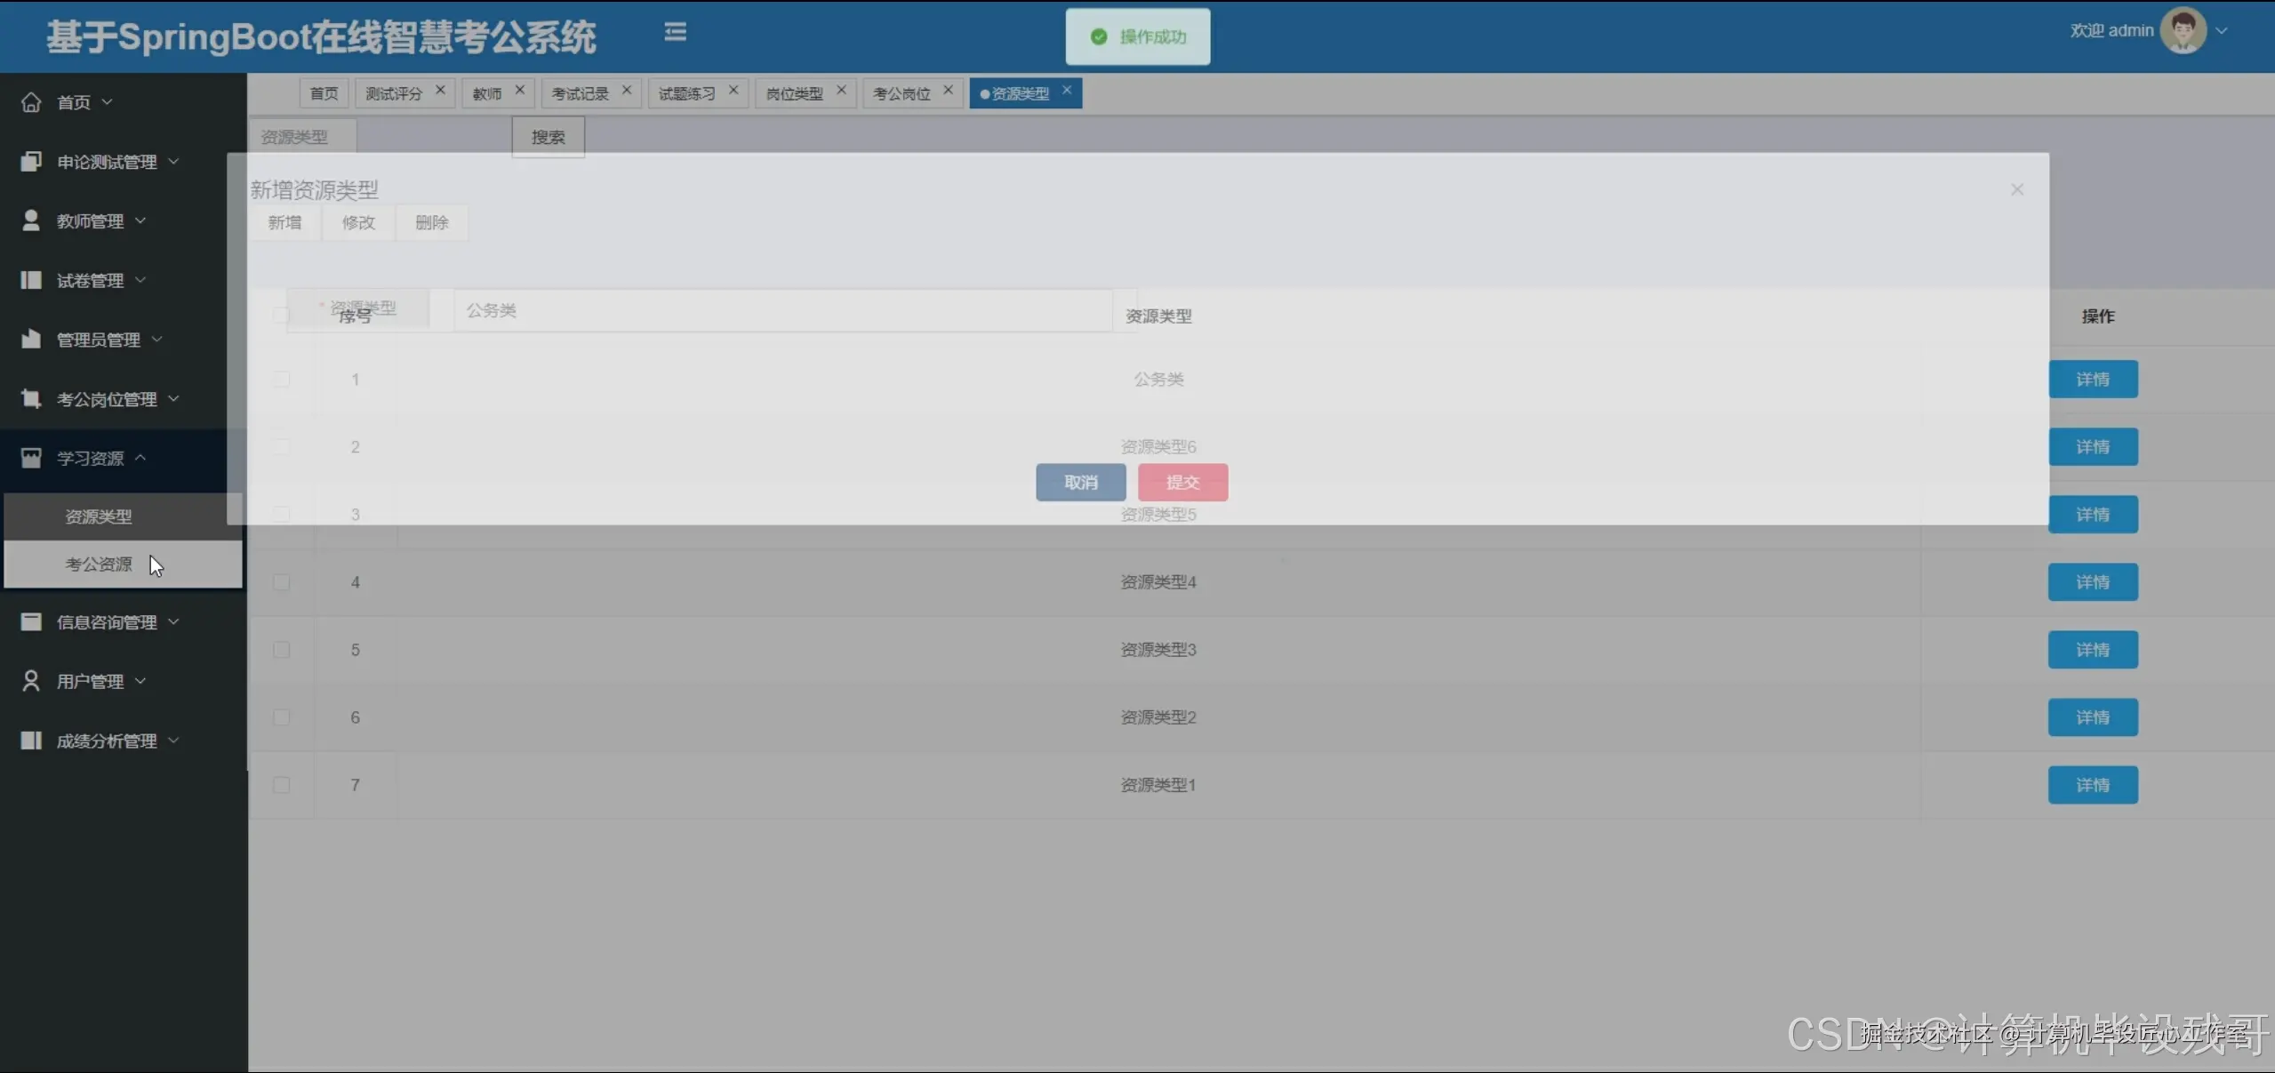This screenshot has height=1073, width=2275.
Task: Click the 教师管理 person icon
Action: point(31,220)
